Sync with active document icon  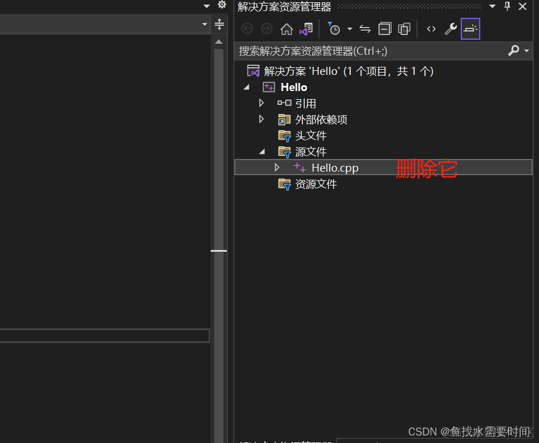coord(365,29)
